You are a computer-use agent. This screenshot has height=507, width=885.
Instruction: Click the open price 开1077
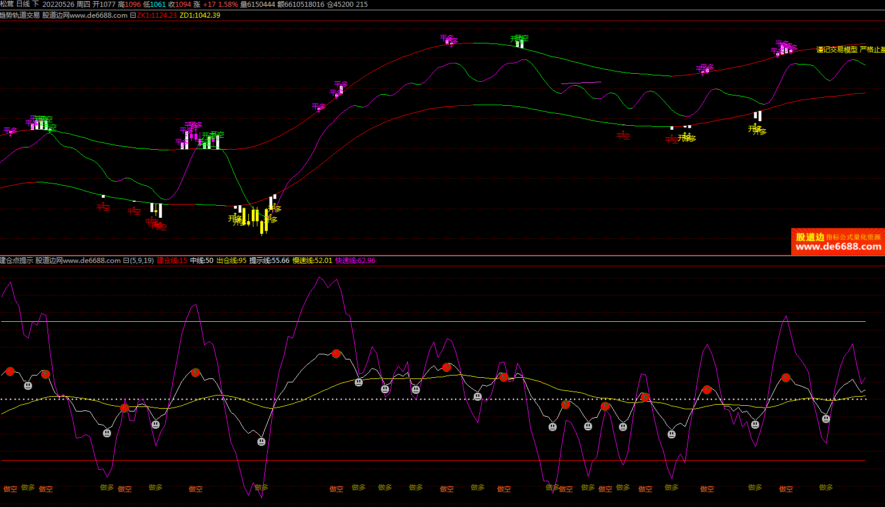click(104, 4)
